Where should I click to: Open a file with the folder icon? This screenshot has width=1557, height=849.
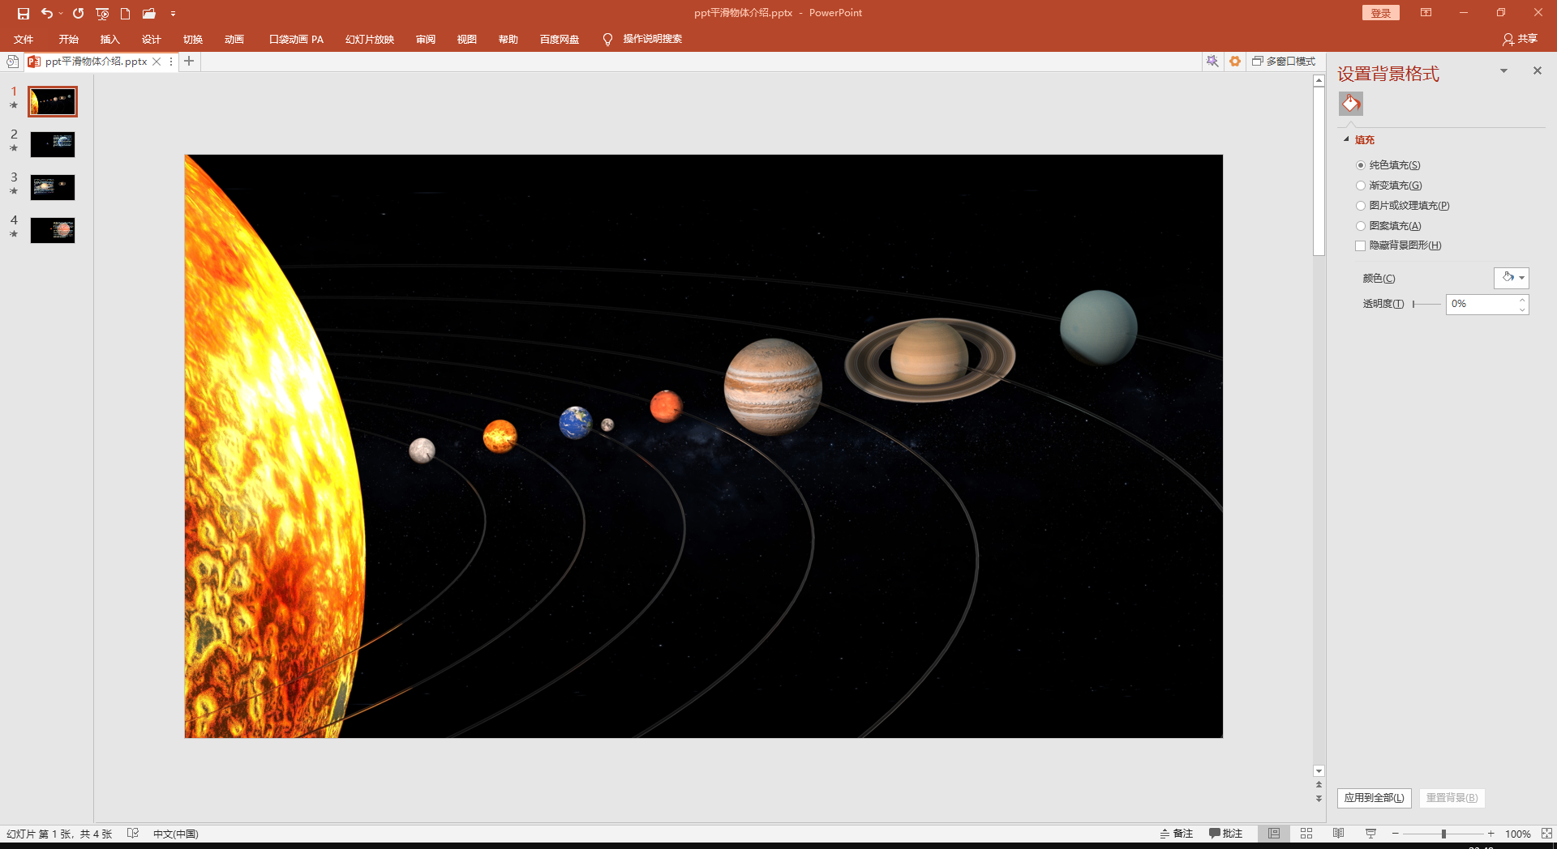point(148,14)
